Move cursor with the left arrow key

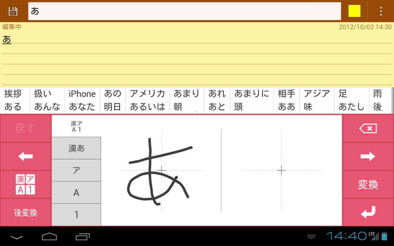[x=26, y=156]
